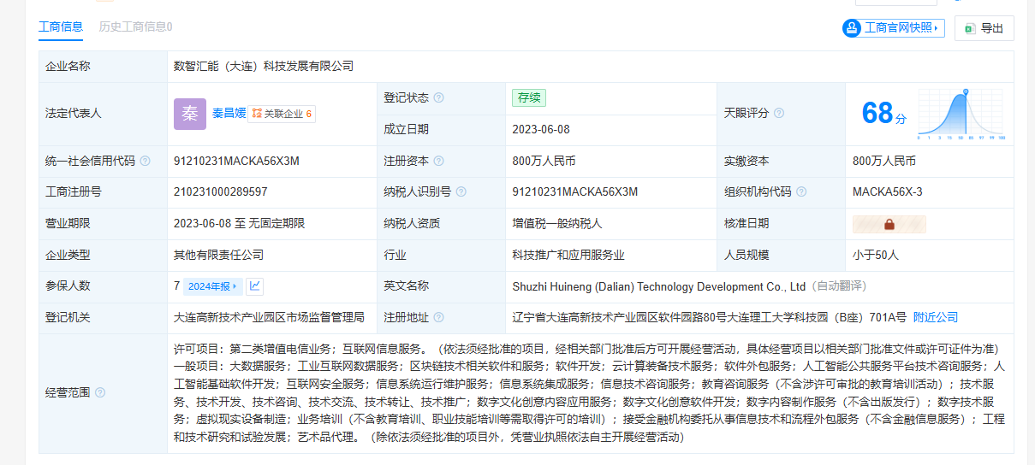The height and width of the screenshot is (465, 1035).
Task: Switch to the 历史工商信息 tab
Action: (135, 26)
